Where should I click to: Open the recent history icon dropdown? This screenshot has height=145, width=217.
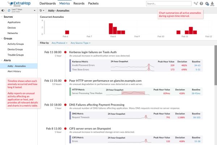coord(42,10)
